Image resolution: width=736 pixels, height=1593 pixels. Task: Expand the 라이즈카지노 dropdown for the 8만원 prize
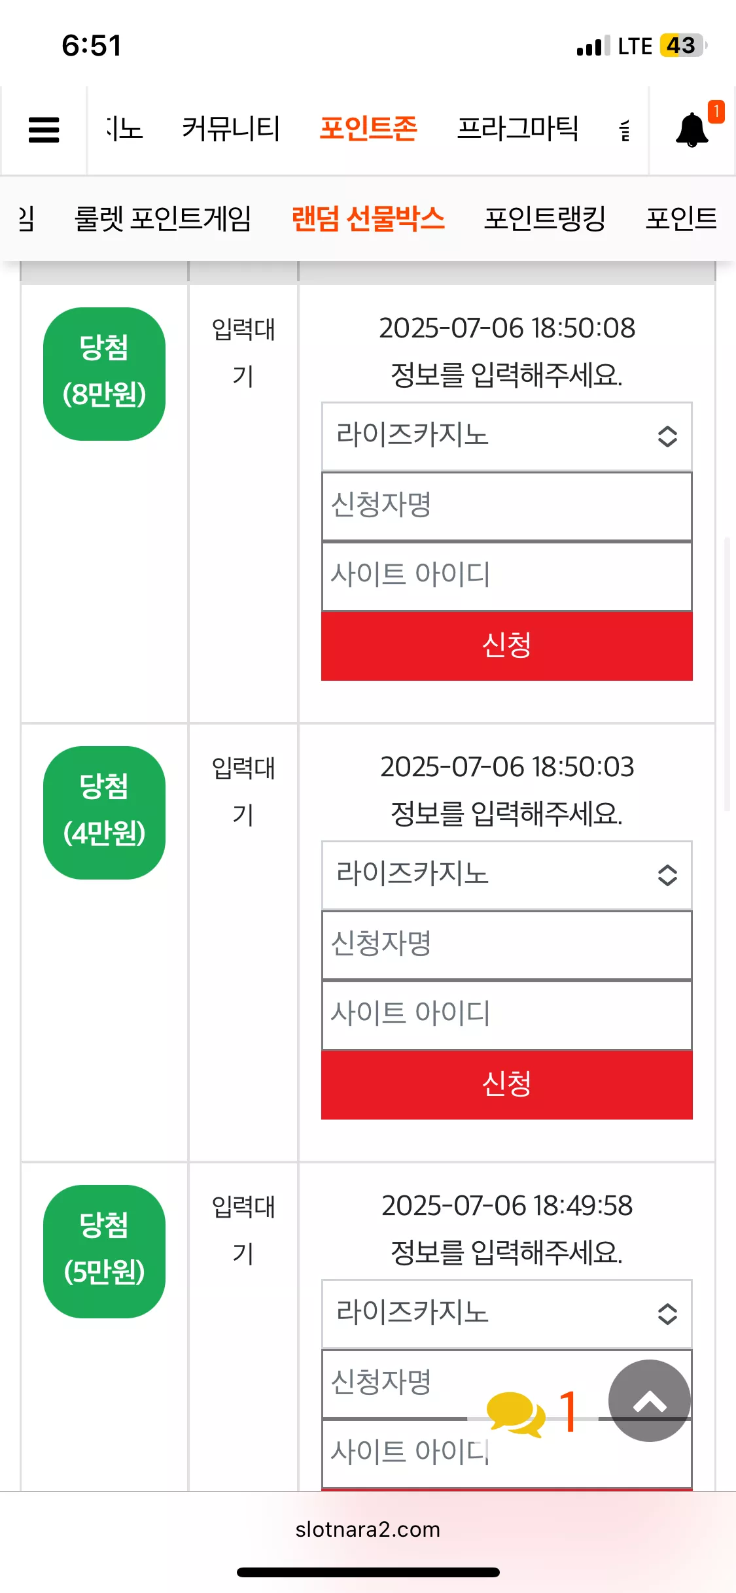click(506, 436)
